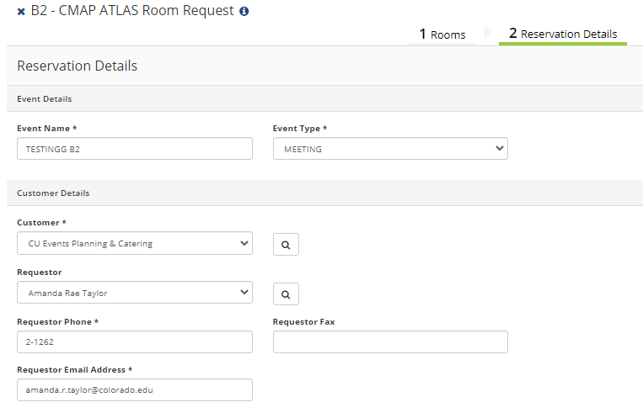Viewport: 643px width, 418px height.
Task: Open the Customer dropdown list
Action: 135,244
